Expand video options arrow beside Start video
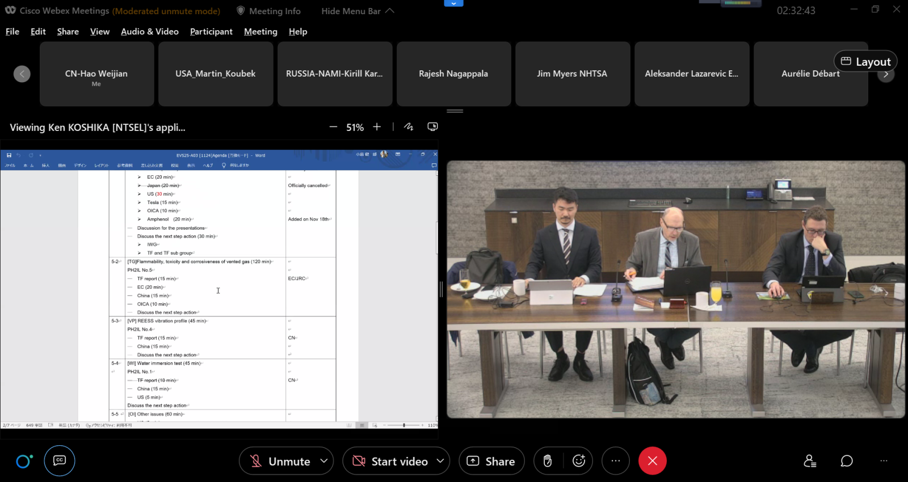This screenshot has width=908, height=482. tap(440, 461)
